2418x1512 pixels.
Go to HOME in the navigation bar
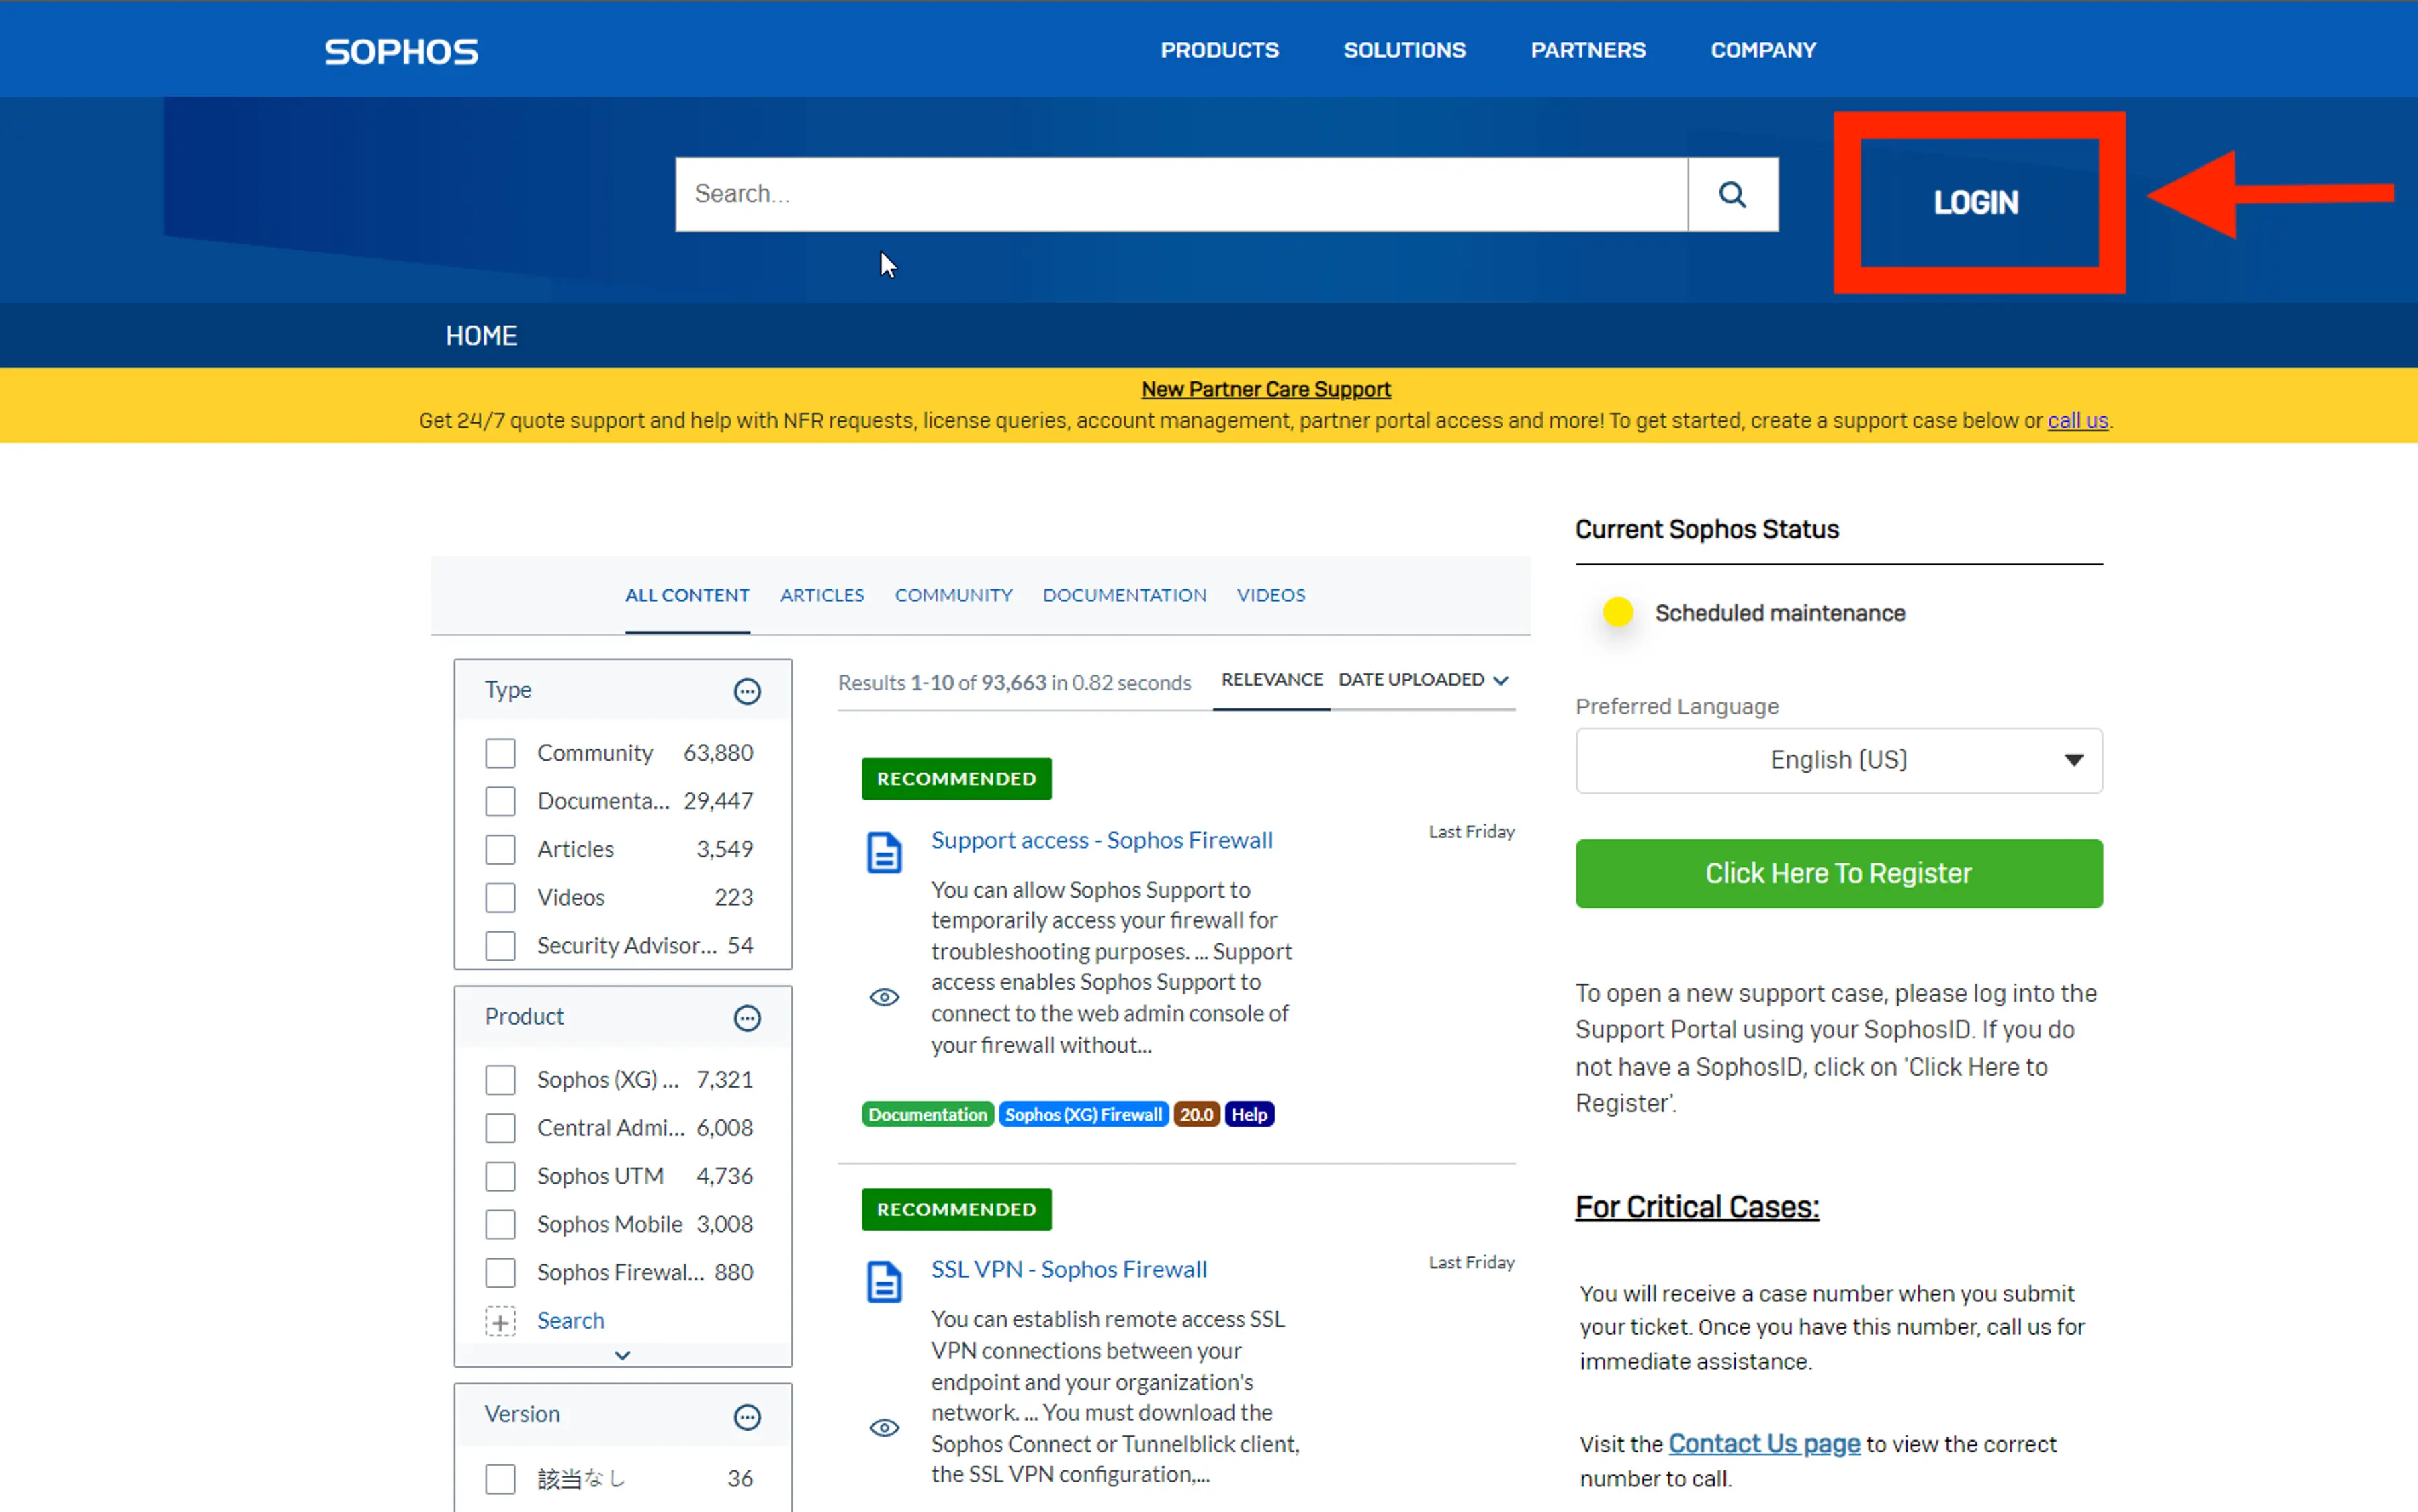[x=481, y=336]
